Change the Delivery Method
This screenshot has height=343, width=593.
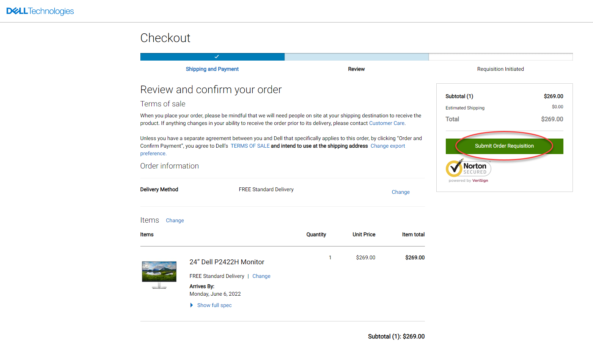pyautogui.click(x=401, y=192)
